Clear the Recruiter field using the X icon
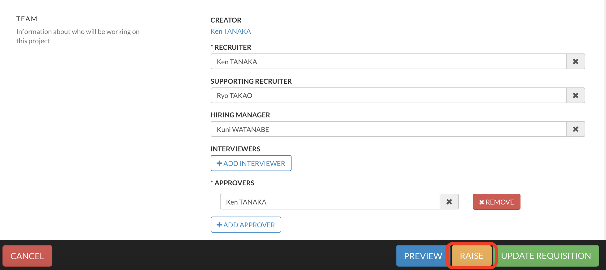This screenshot has height=270, width=606. coord(575,61)
